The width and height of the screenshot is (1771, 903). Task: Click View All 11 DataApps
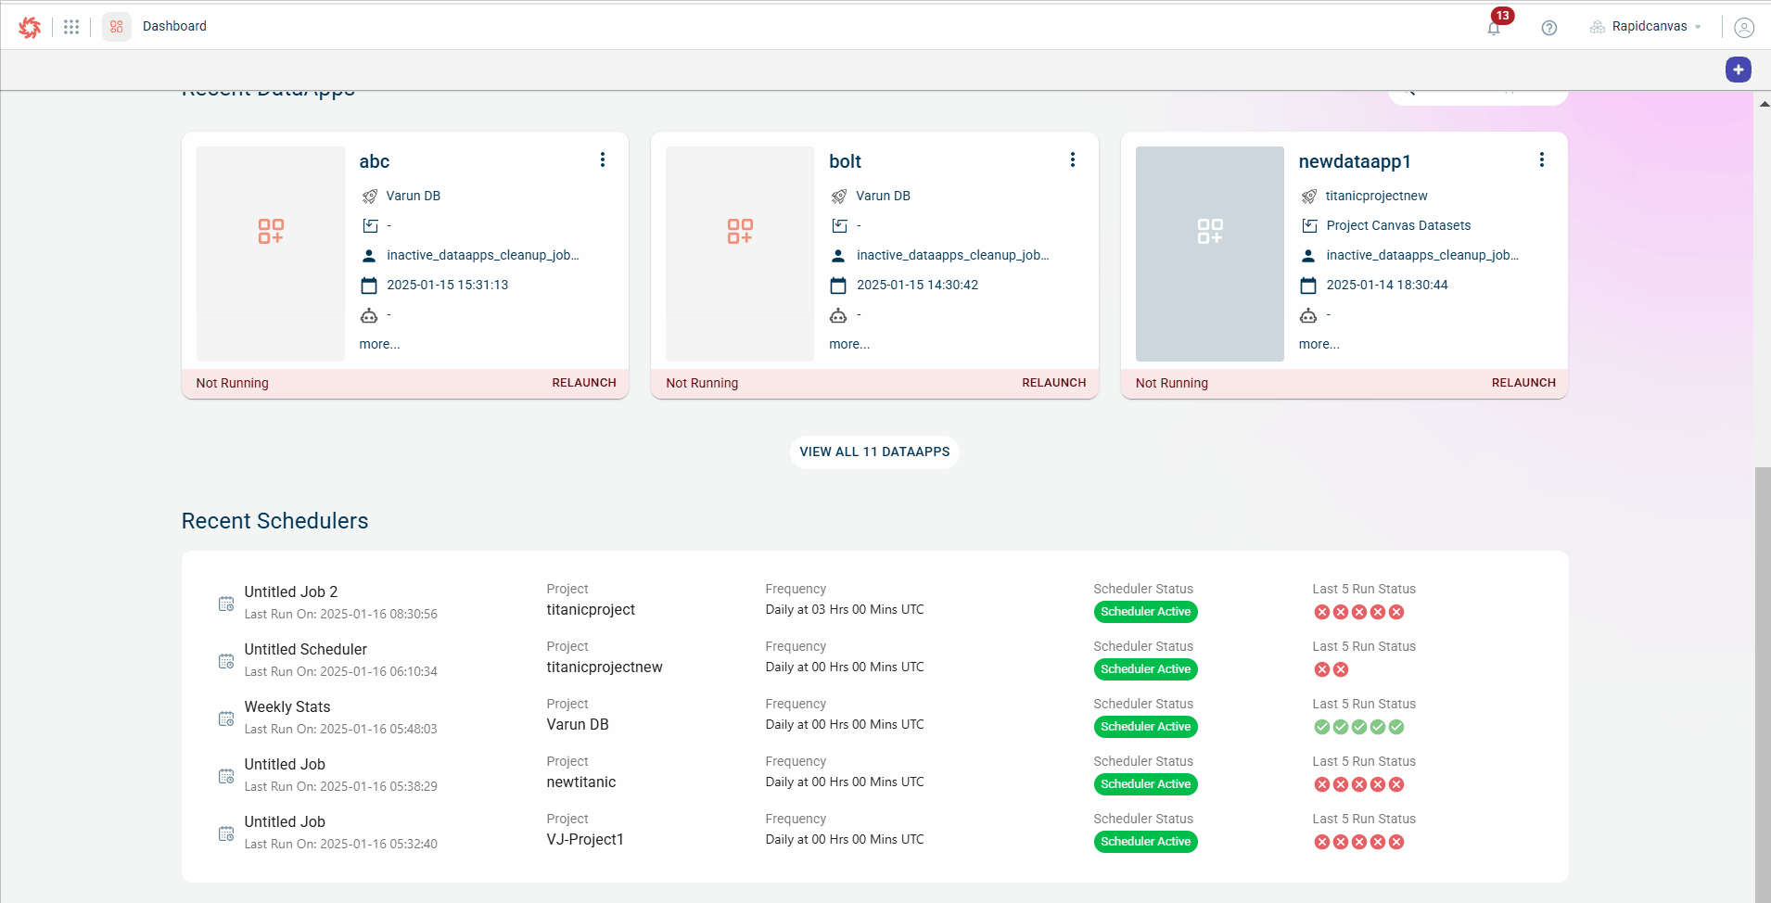click(x=874, y=452)
